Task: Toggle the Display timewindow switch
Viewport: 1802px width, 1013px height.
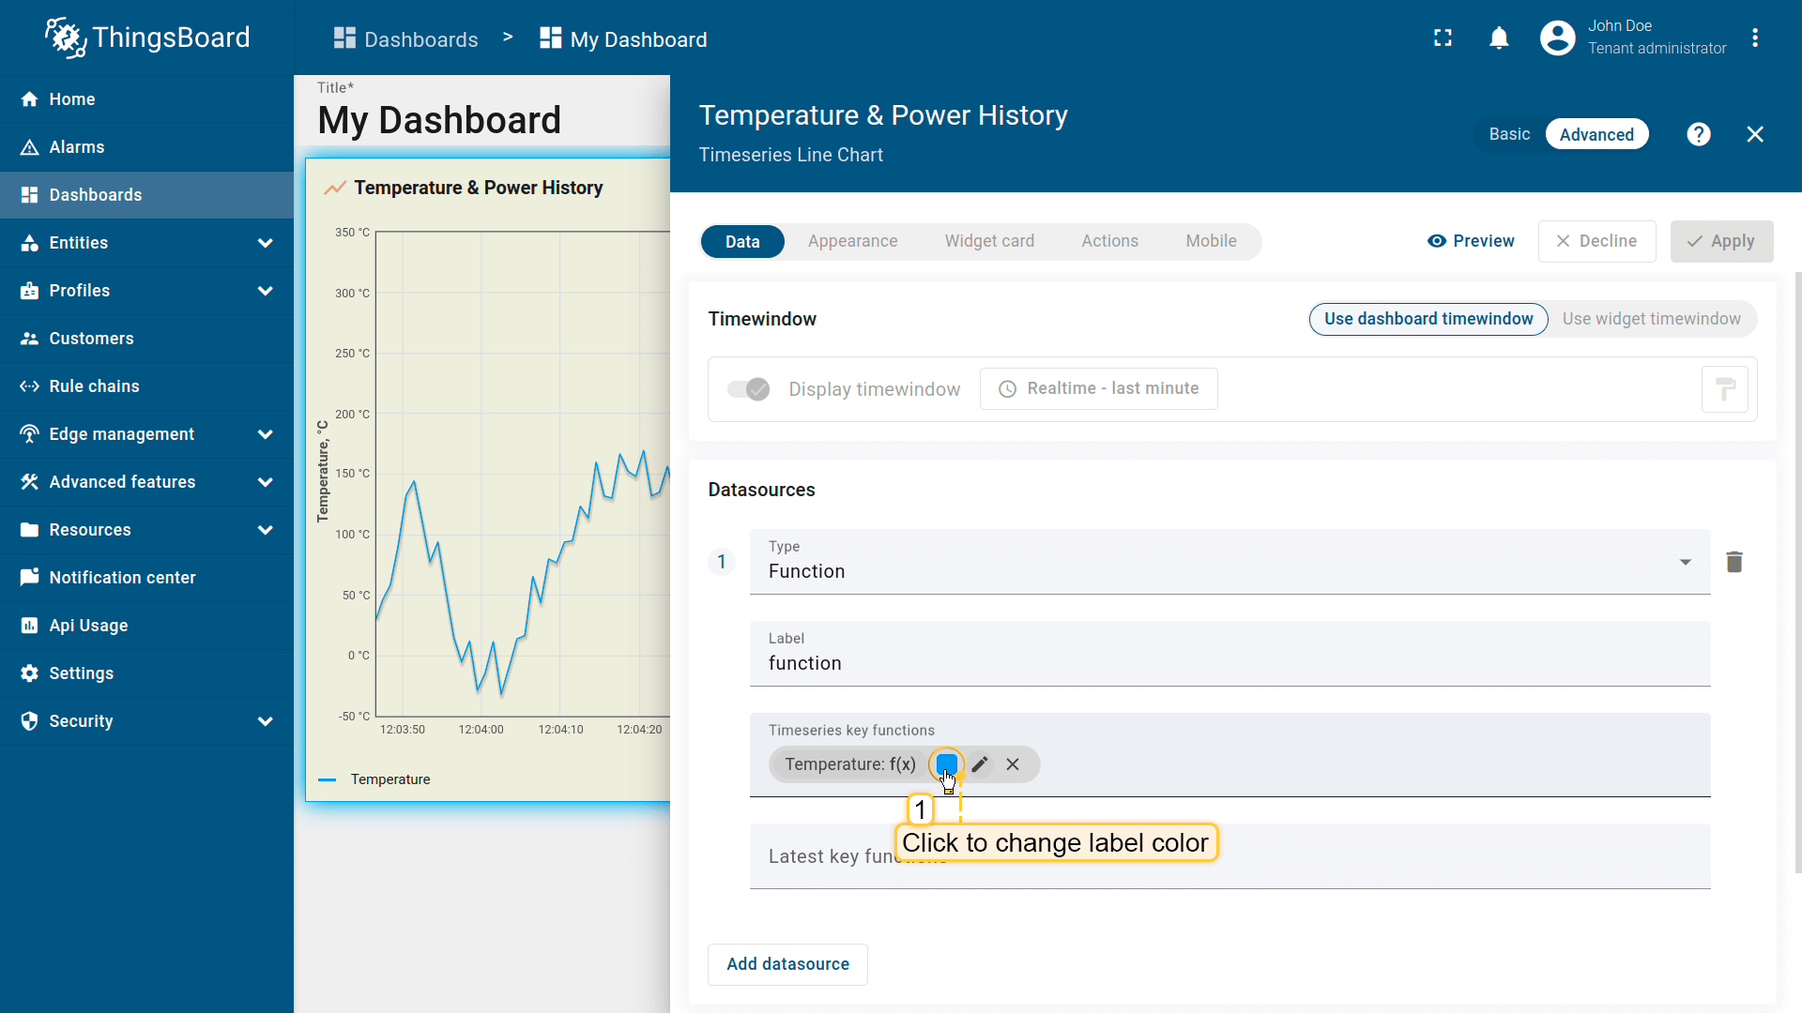Action: 748,389
